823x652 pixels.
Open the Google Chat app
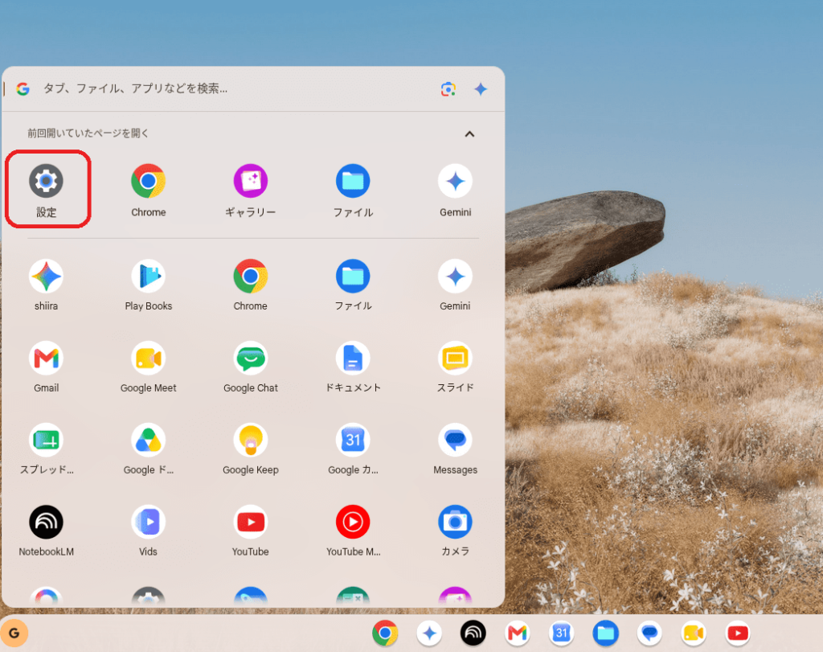[x=251, y=367]
